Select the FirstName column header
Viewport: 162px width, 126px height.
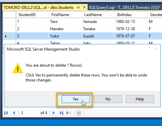65,15
